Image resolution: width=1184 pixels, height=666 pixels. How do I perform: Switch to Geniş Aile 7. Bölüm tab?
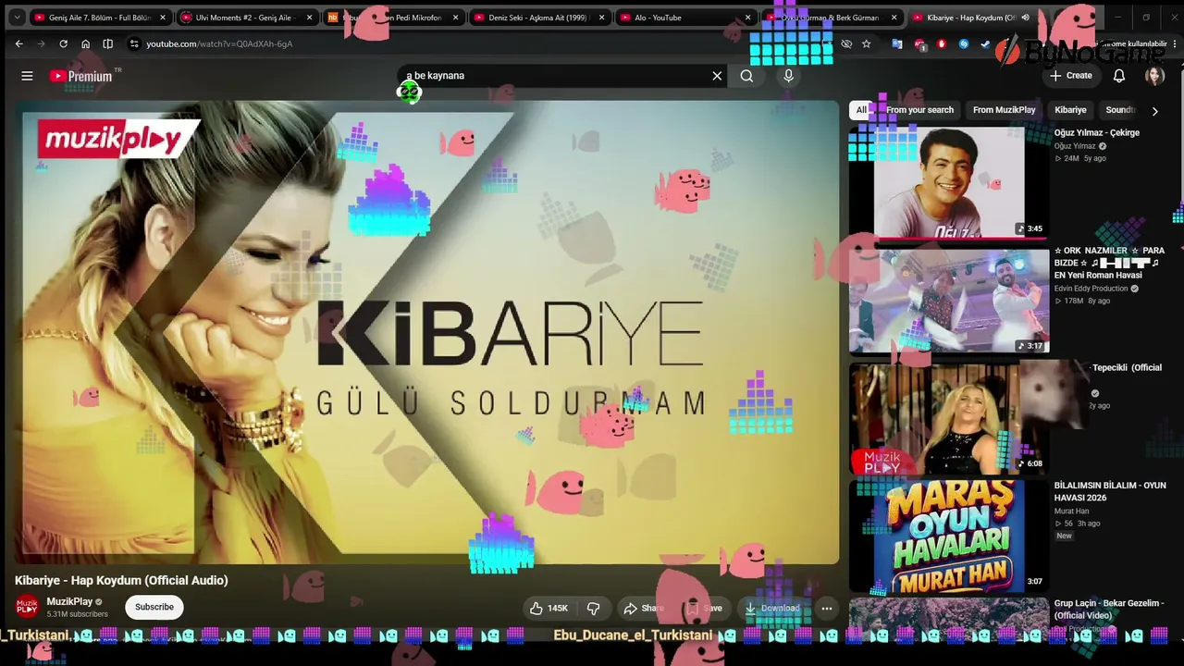[x=100, y=18]
